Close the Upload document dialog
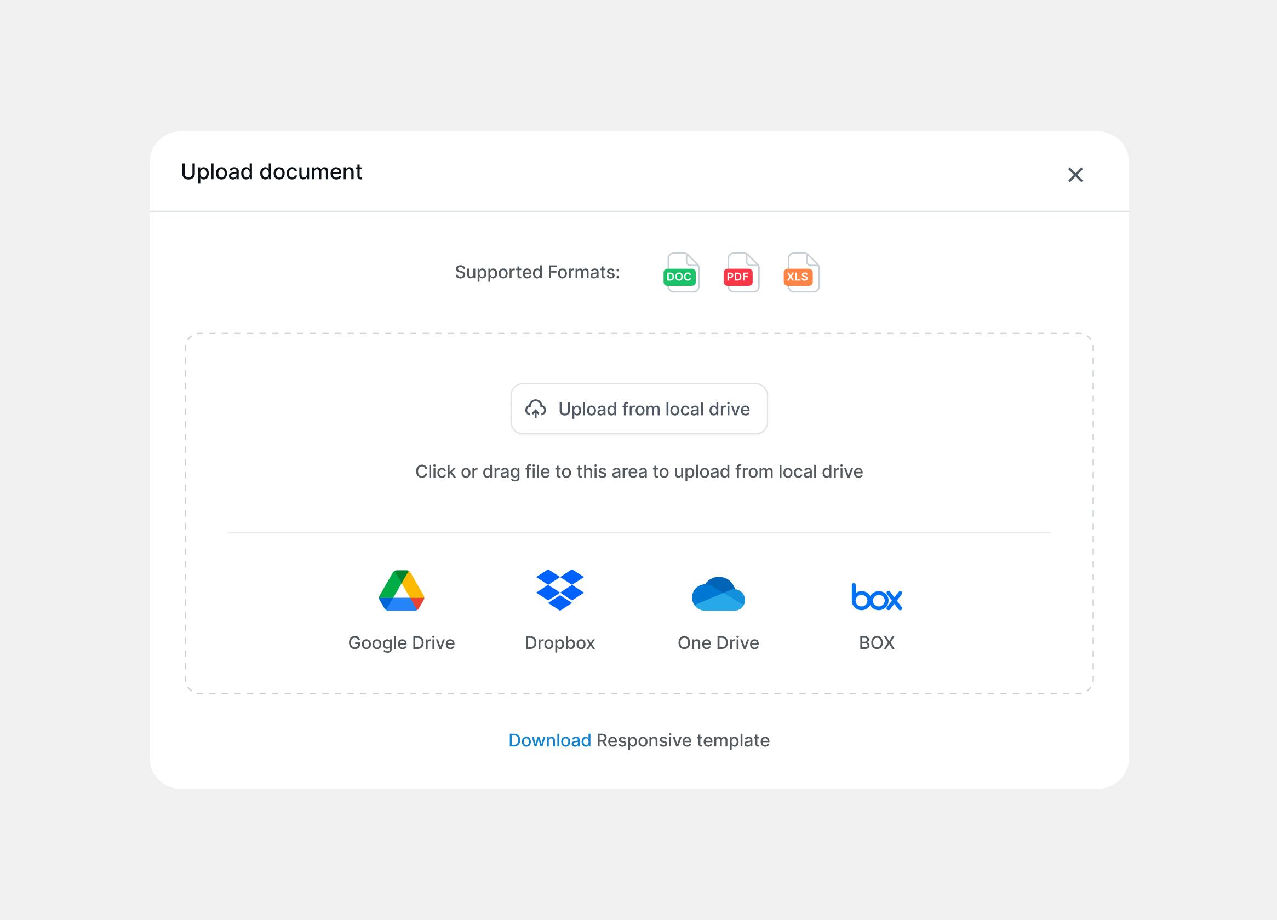Screen dimensions: 1277x920 coord(1075,175)
